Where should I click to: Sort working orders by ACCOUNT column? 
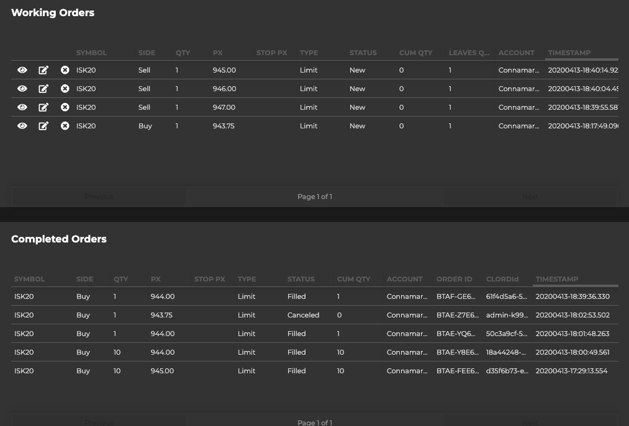pos(516,53)
